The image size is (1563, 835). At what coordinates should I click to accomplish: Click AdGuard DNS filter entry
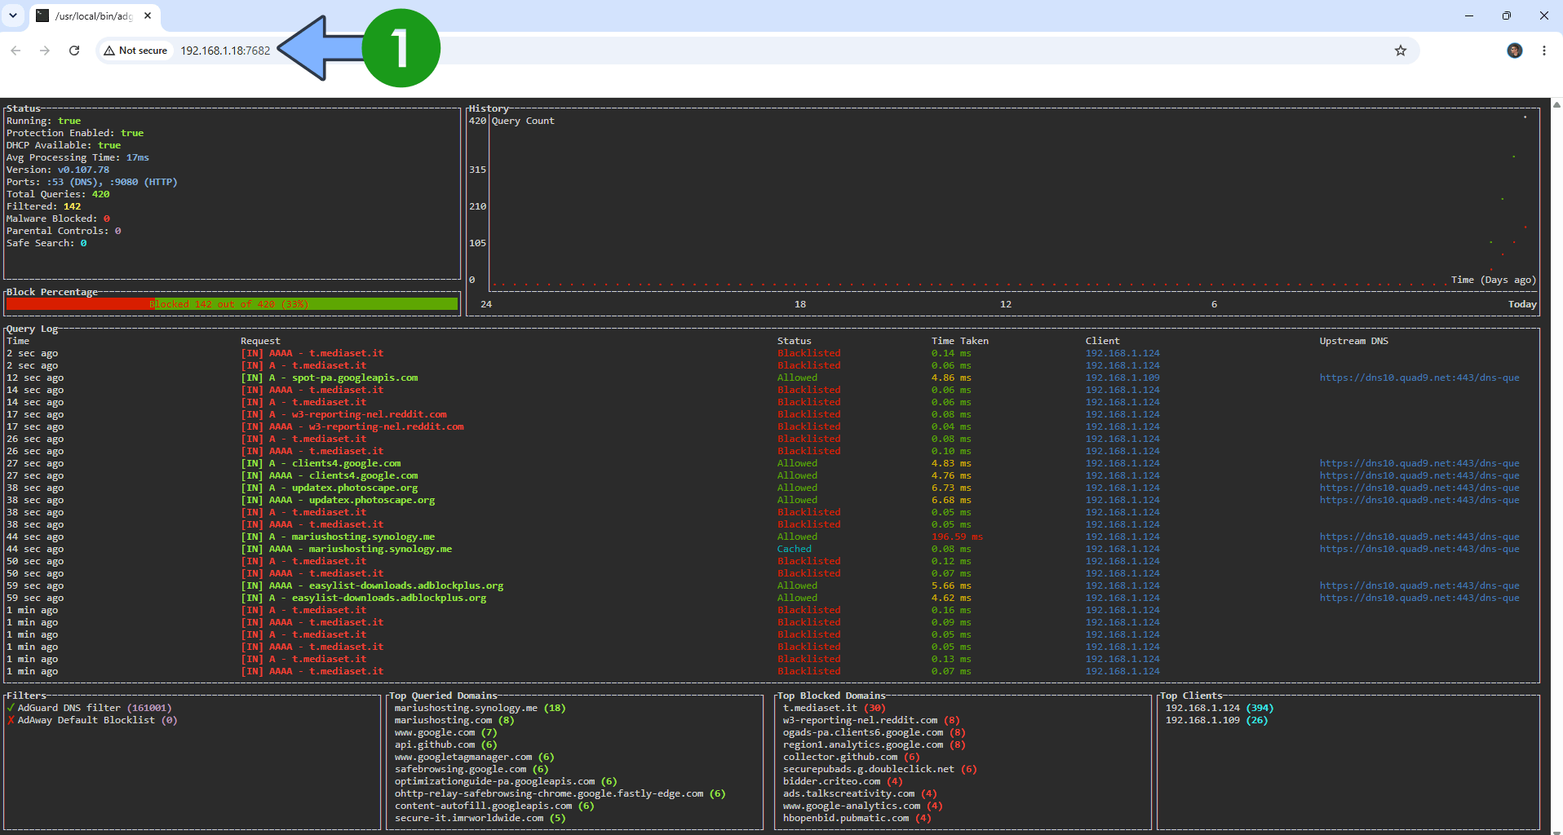coord(89,708)
